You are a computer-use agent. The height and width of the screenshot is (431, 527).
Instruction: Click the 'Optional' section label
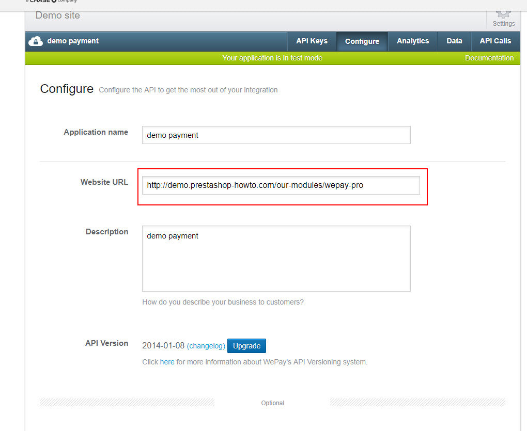(x=273, y=403)
